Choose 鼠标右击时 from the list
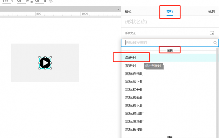This screenshot has height=138, width=219. (x=169, y=74)
